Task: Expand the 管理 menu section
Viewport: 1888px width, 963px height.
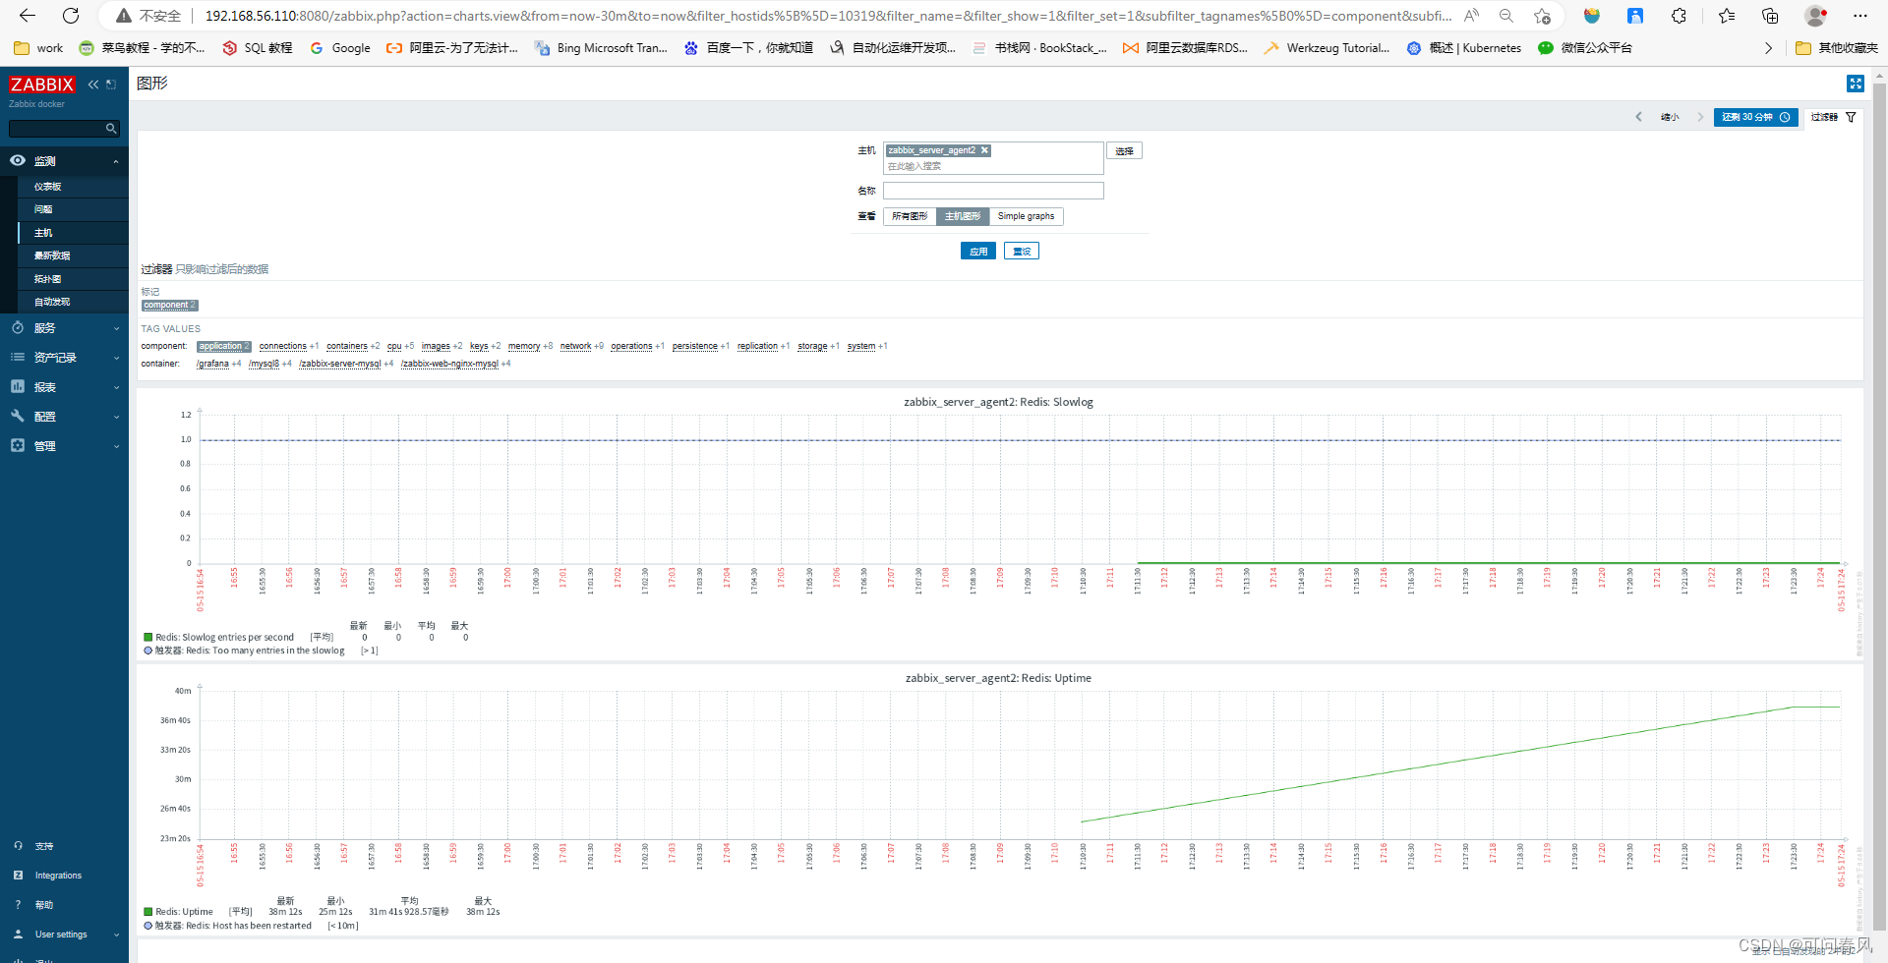Action: [116, 446]
